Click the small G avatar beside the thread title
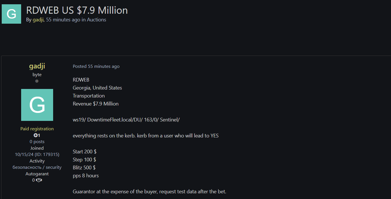 pos(11,14)
